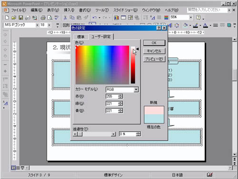238x179 pixels.
Task: Click the red luminance slider bar
Action: click(133, 65)
